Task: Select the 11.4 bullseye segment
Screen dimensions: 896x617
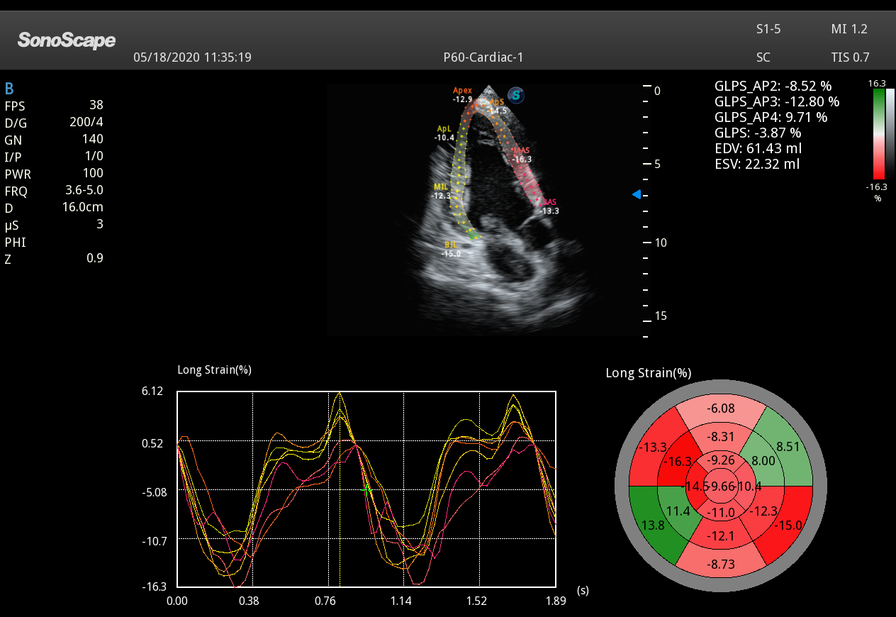Action: point(678,511)
